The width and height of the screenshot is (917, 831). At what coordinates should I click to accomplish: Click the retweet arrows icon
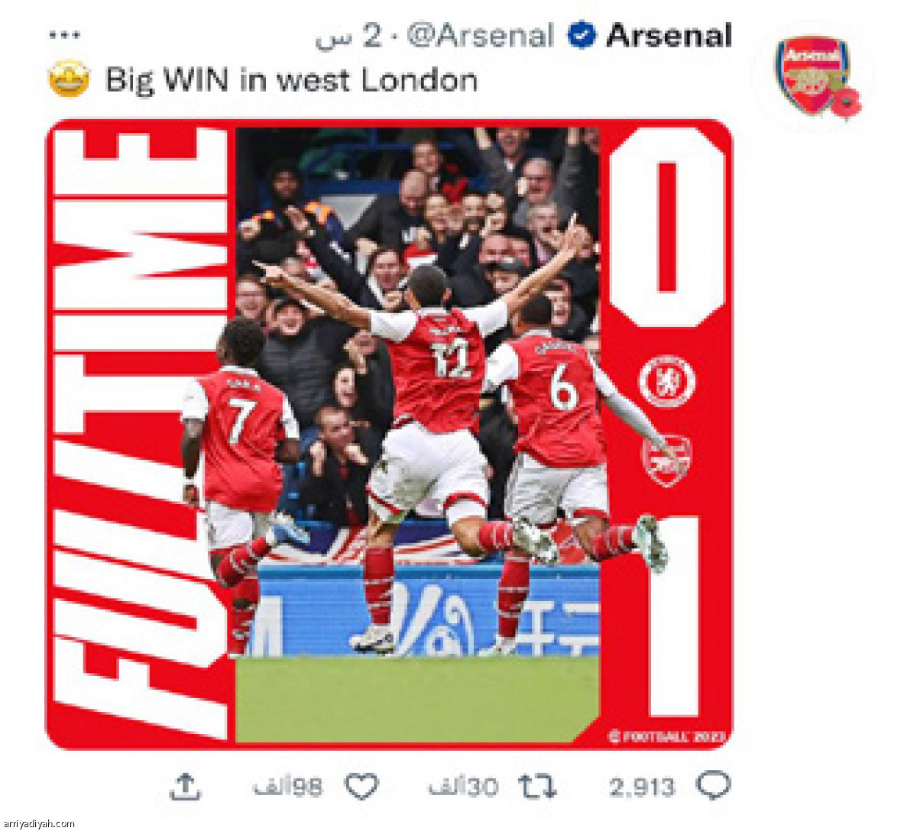click(537, 786)
